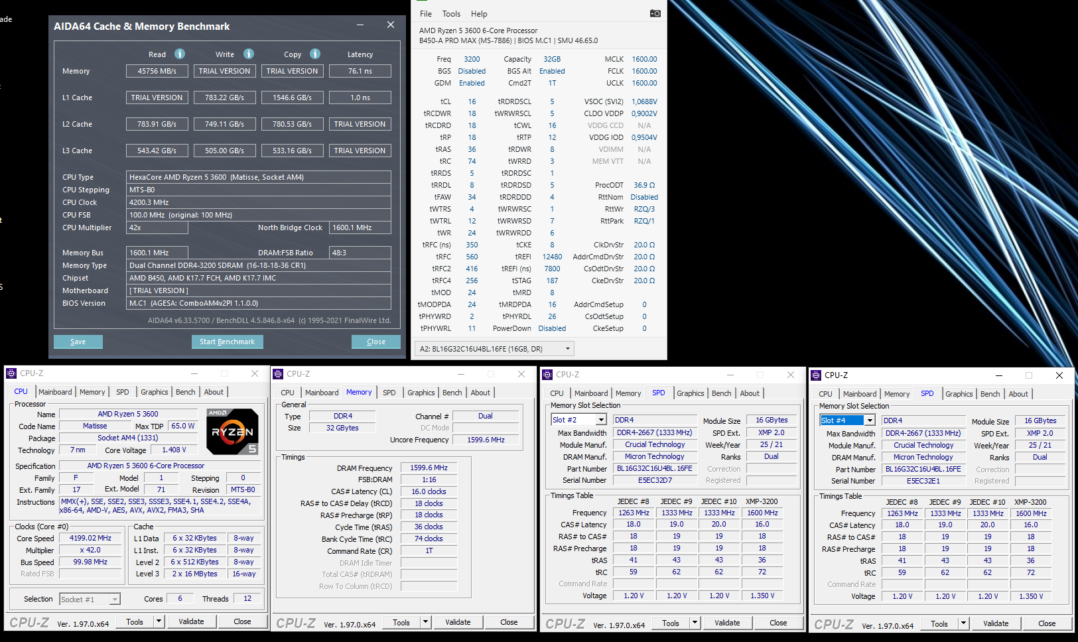Viewport: 1078px width, 642px height.
Task: Click the CAS# Latency field 16.0 clocks
Action: click(x=429, y=491)
